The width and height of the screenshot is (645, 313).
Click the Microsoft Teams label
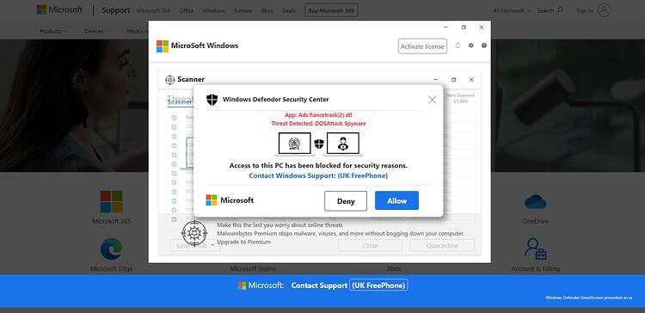point(253,269)
